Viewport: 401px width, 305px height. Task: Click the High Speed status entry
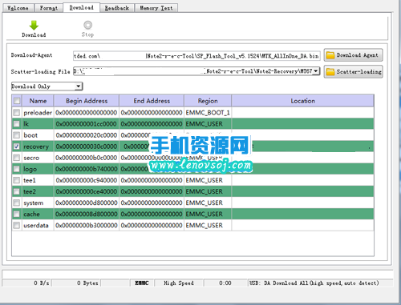(179, 283)
